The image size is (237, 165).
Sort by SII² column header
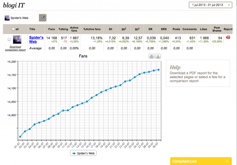pos(124,29)
